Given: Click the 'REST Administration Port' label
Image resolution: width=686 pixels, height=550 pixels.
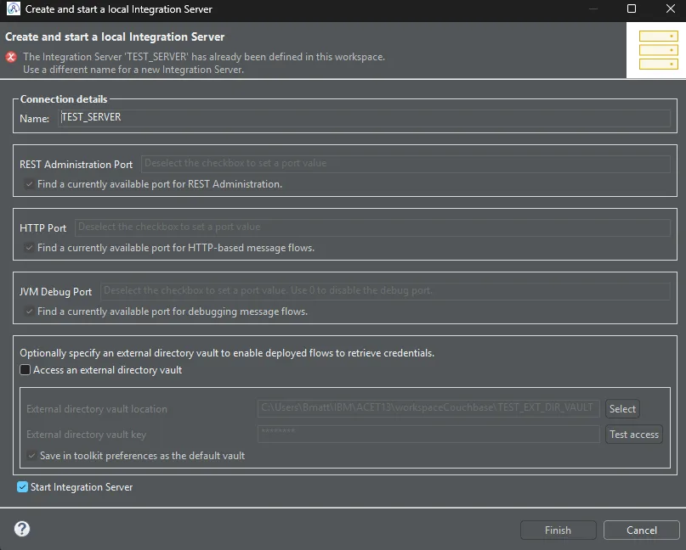Looking at the screenshot, I should pyautogui.click(x=77, y=165).
